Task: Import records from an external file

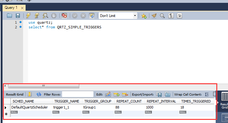Action: (x=167, y=94)
